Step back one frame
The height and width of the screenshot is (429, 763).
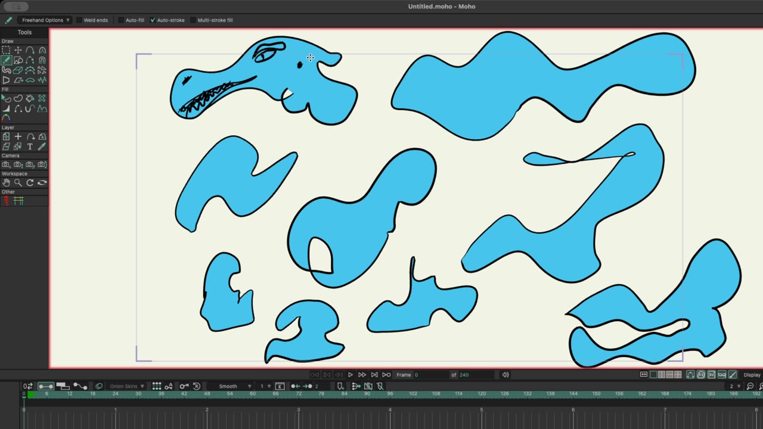(x=339, y=375)
